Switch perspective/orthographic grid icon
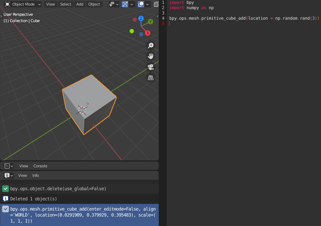Screen dimensions: 321x226 (x=151, y=78)
